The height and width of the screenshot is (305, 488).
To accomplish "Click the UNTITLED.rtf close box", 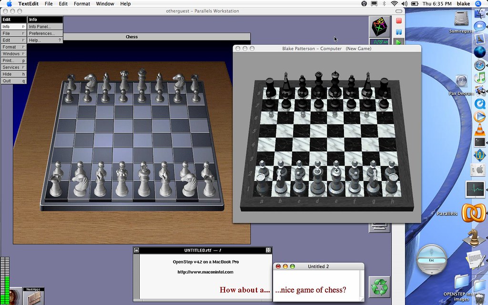I will pos(268,250).
